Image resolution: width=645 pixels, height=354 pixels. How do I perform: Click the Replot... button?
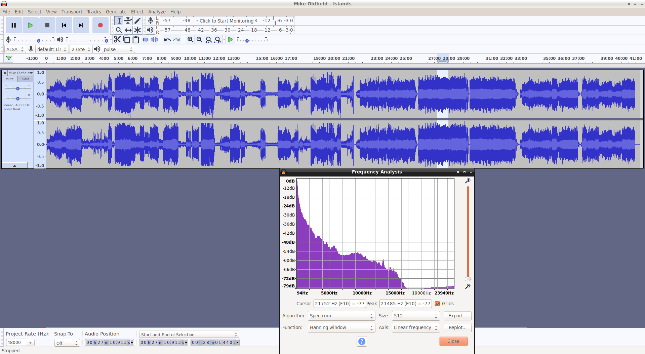pyautogui.click(x=457, y=328)
